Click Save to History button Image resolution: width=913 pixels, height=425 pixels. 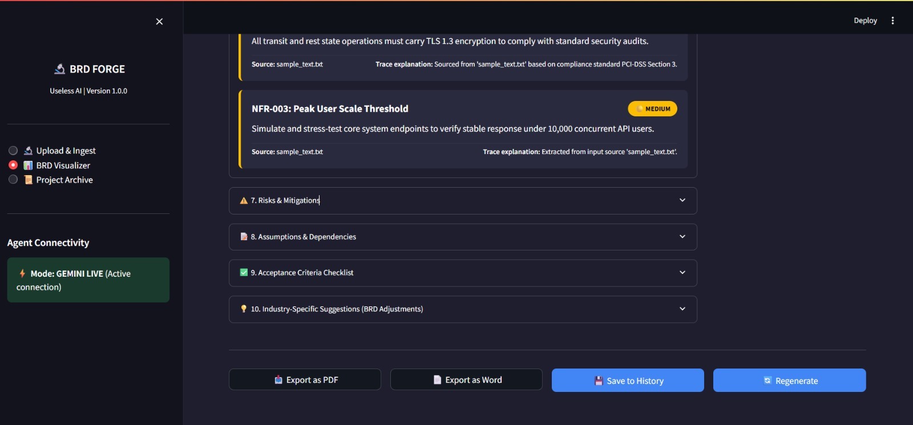[628, 381]
